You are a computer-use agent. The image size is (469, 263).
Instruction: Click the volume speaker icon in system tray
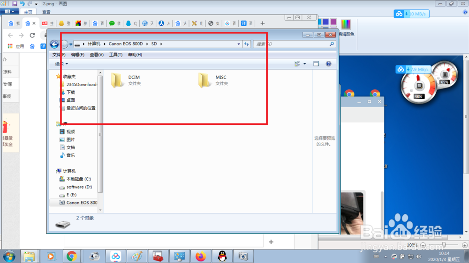(419, 256)
